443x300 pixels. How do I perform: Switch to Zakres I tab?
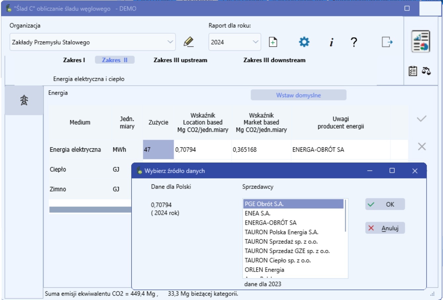coord(74,60)
